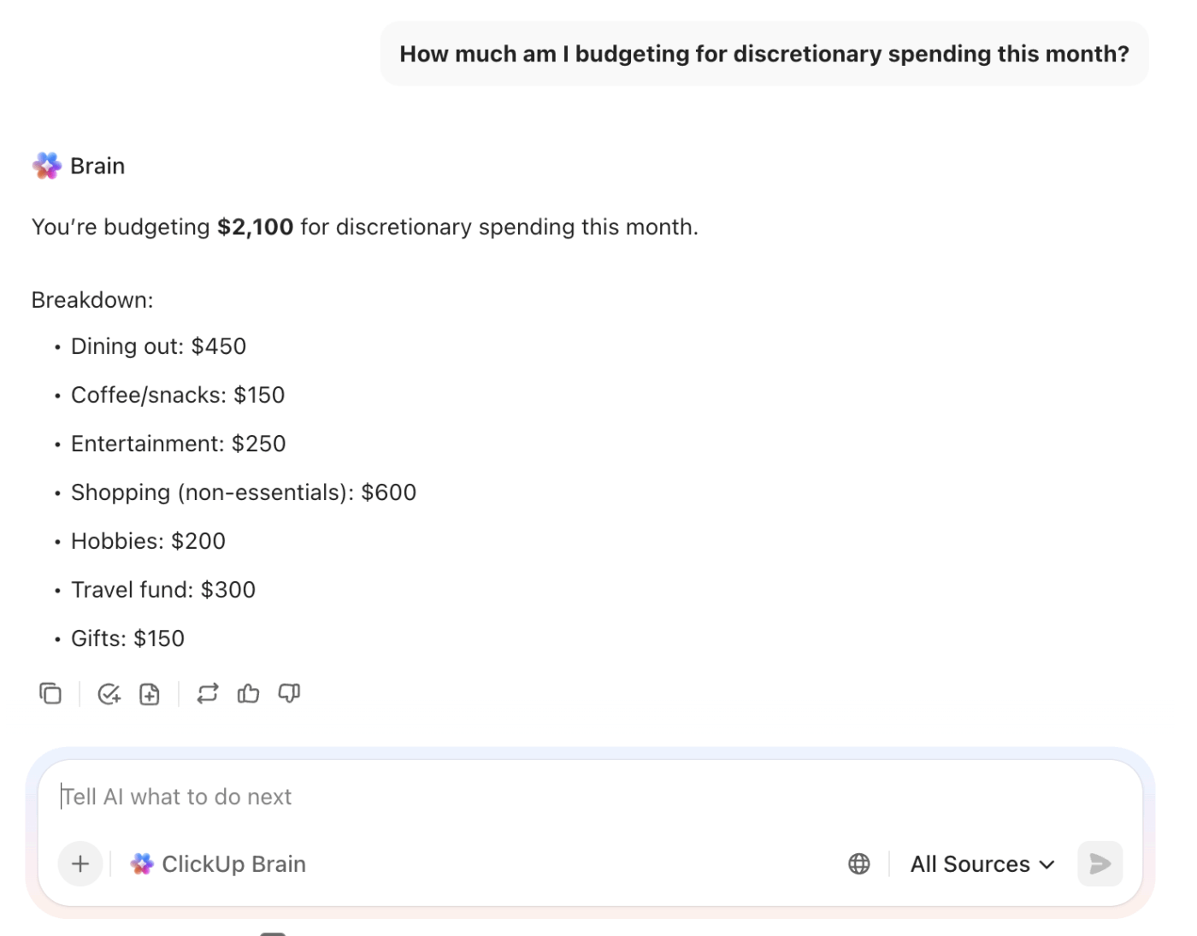Click the Brain logo beside the response

(47, 166)
